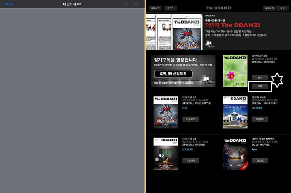Viewport: 291px width, 193px height.
Task: Open the table of contents list icon
Action: pyautogui.click(x=136, y=4)
